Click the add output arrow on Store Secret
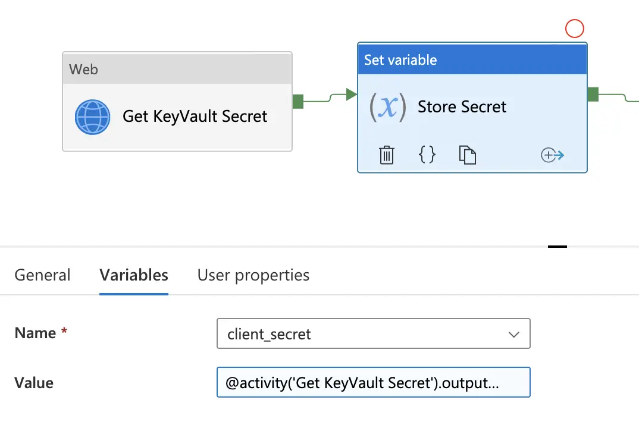The image size is (639, 441). [x=552, y=155]
